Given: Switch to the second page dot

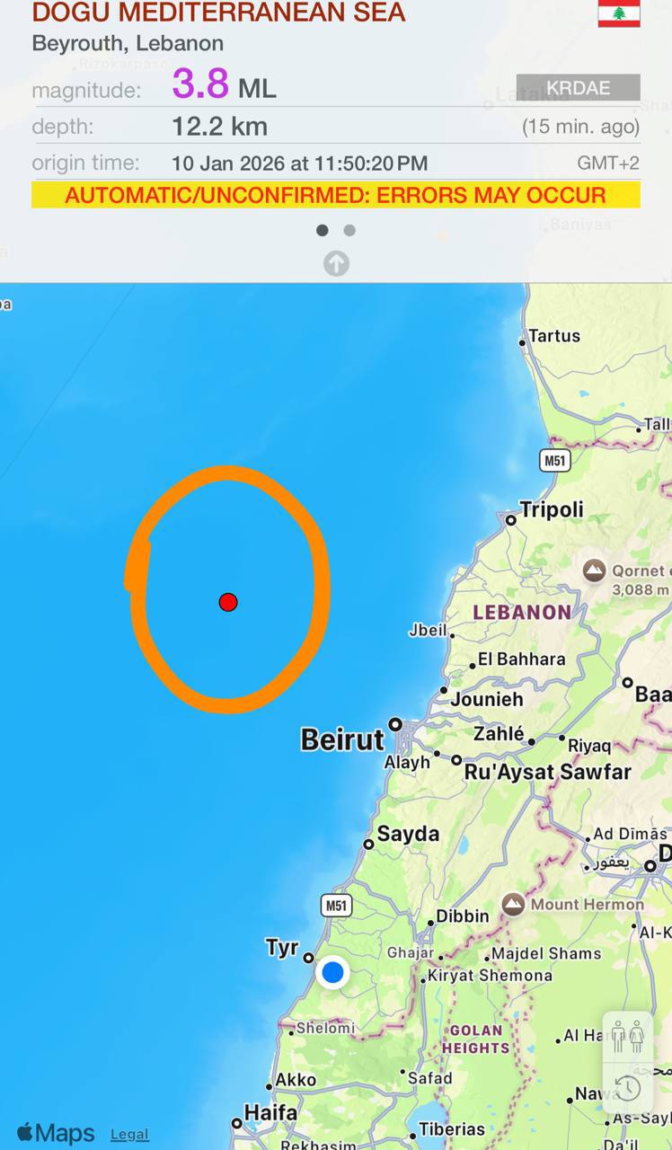Looking at the screenshot, I should click(x=349, y=230).
